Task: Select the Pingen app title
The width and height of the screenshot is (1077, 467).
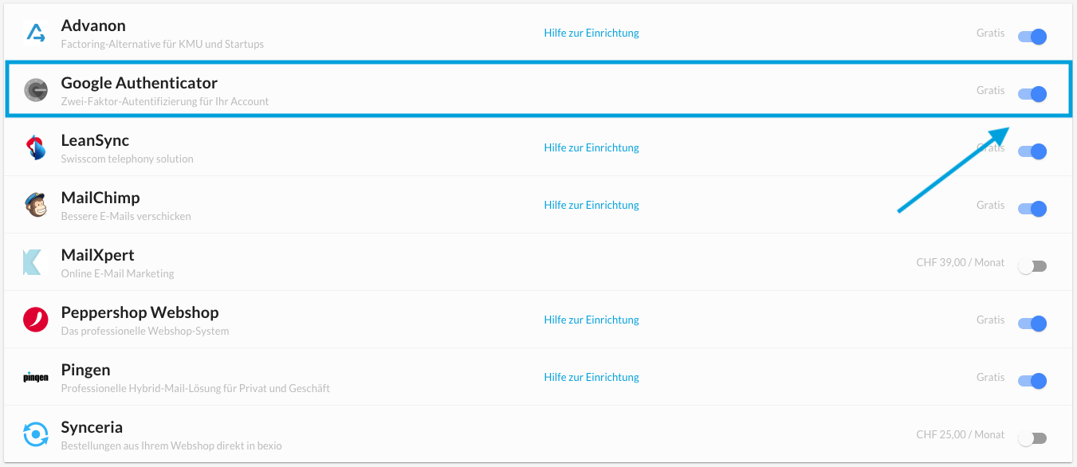Action: [86, 370]
